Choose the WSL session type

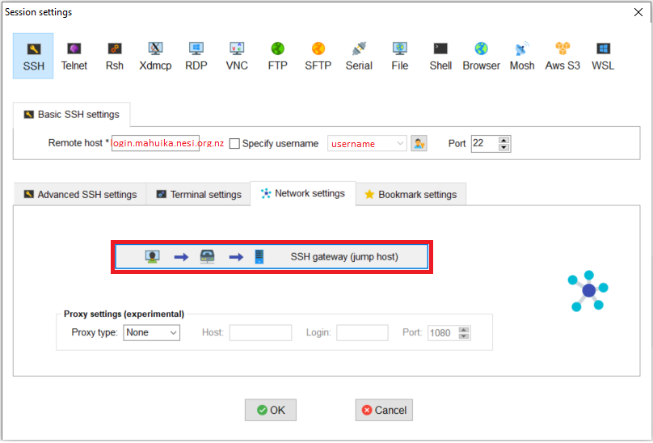[x=603, y=57]
